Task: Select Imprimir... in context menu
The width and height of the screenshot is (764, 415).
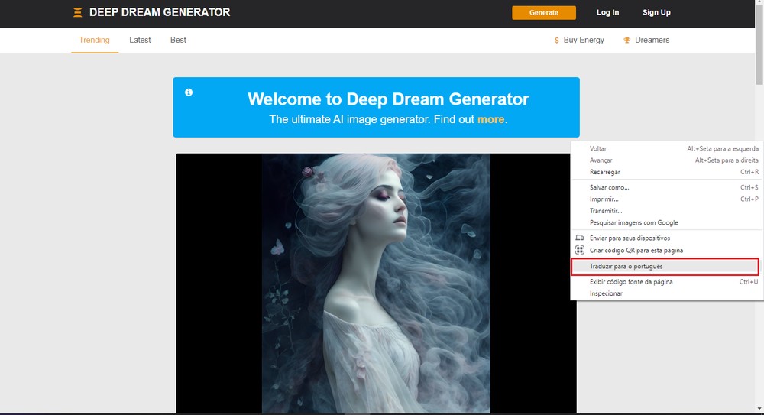Action: [667, 199]
